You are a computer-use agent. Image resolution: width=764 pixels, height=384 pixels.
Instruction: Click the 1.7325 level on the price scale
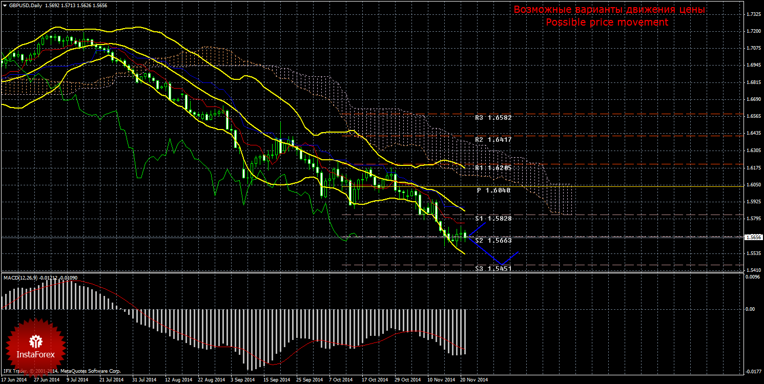(753, 14)
